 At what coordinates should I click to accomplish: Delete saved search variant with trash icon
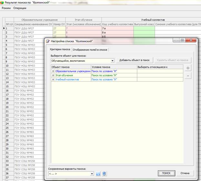104,174
